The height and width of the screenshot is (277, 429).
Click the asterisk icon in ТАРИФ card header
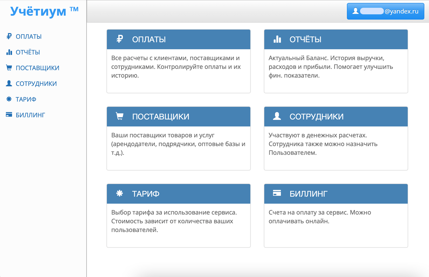pos(120,193)
